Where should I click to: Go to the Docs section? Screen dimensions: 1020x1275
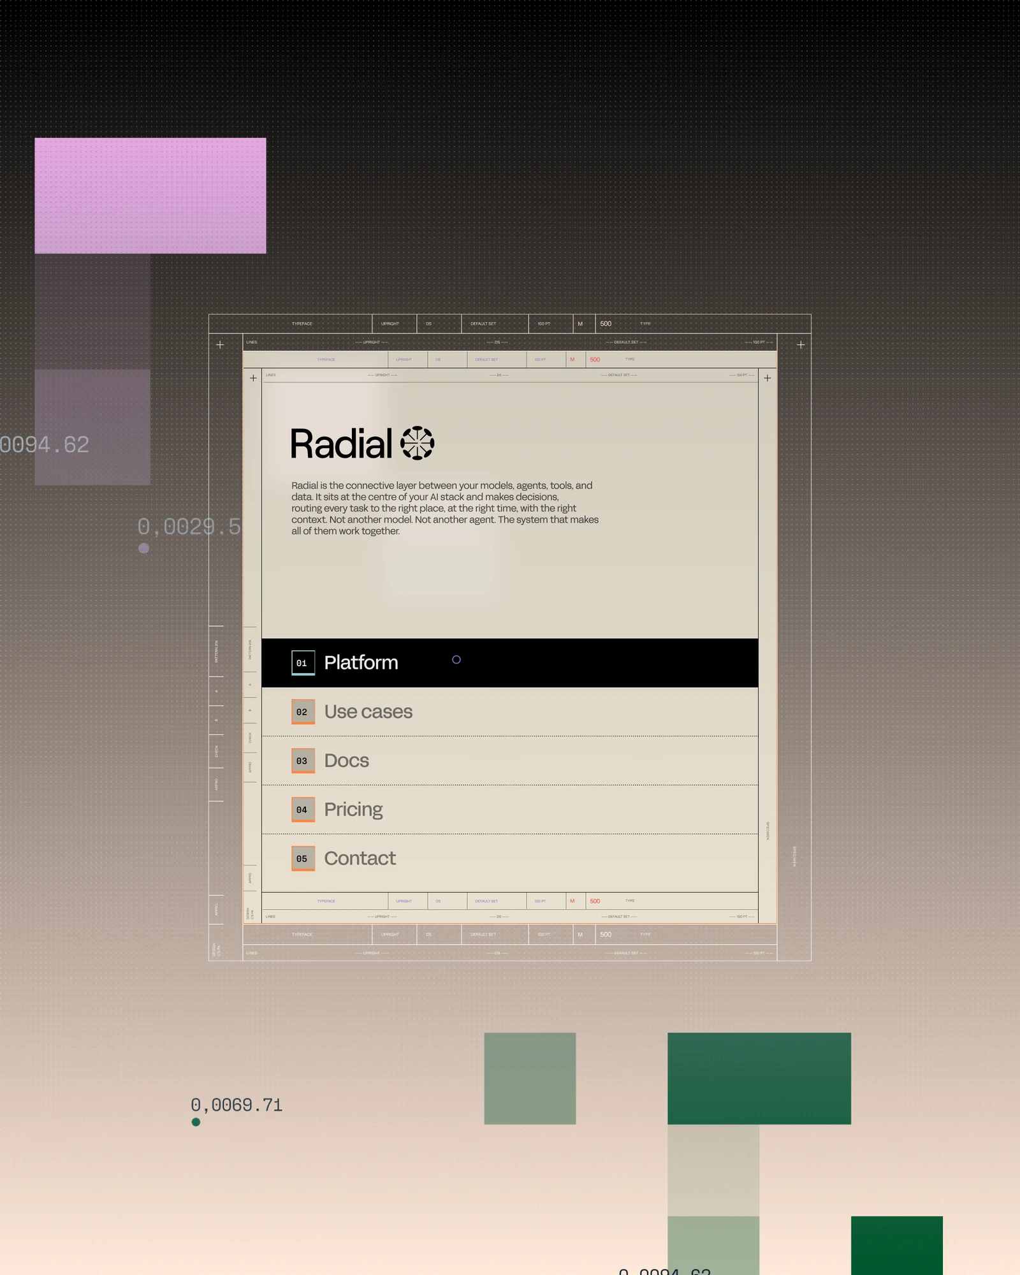click(509, 761)
